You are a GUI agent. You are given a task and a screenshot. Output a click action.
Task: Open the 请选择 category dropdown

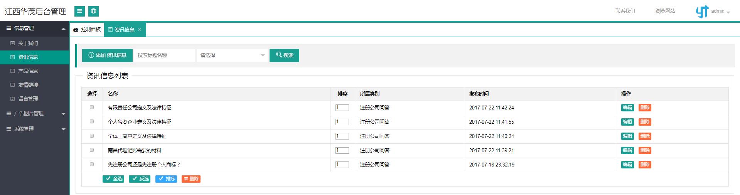pyautogui.click(x=232, y=55)
